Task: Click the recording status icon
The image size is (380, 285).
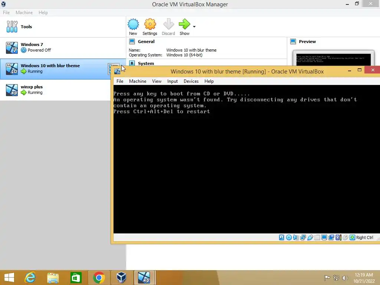Action: pos(331,237)
